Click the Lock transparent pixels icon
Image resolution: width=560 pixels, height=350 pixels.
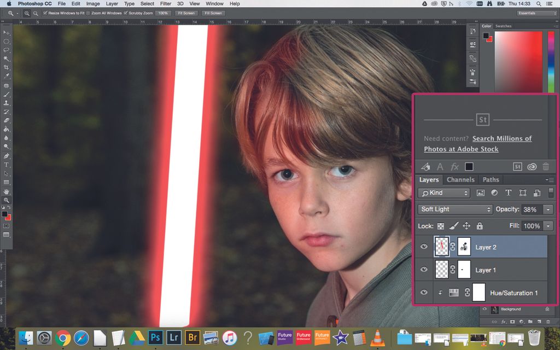(x=441, y=226)
